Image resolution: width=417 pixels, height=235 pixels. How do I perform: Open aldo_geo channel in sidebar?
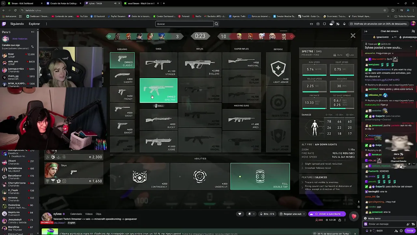18,63
